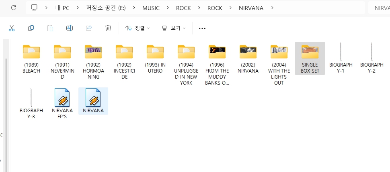The image size is (390, 172).
Task: Click 저장소 공간 (E:) breadcrumb
Action: [x=106, y=8]
